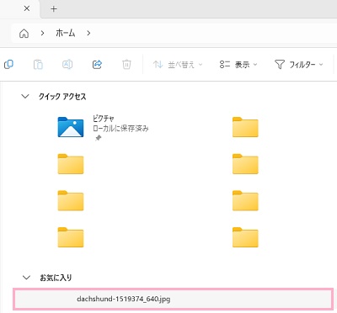Click the pin icon under ピクチャ
This screenshot has width=337, height=313.
point(98,138)
